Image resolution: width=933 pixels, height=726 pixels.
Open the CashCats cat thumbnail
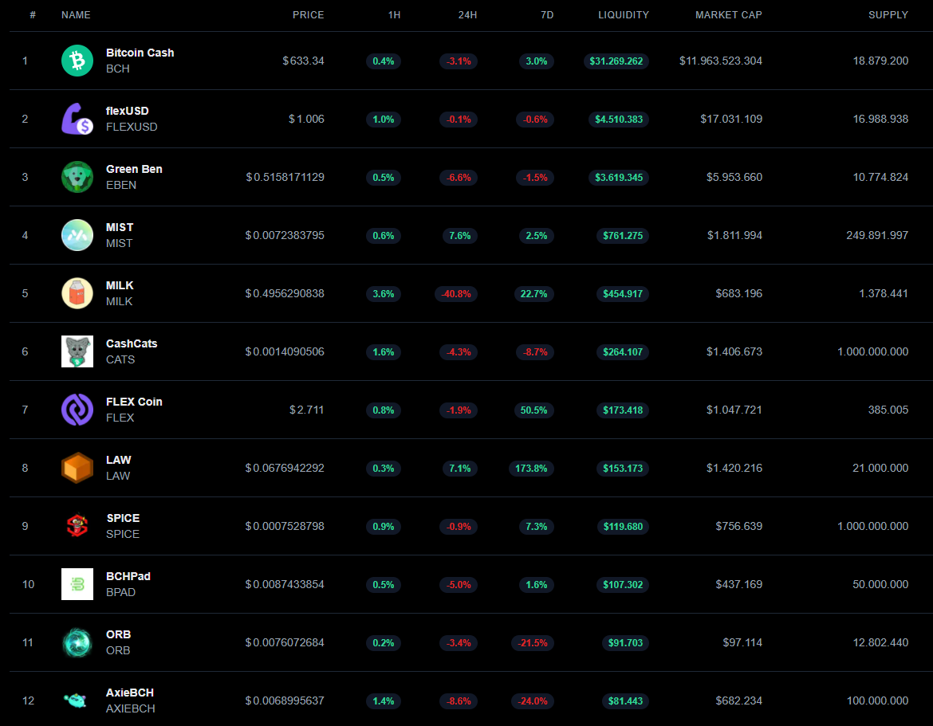(x=77, y=351)
